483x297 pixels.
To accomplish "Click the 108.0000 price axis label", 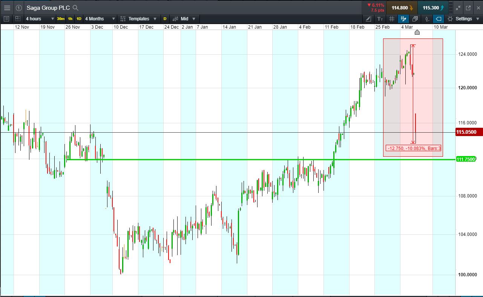I will (x=467, y=196).
